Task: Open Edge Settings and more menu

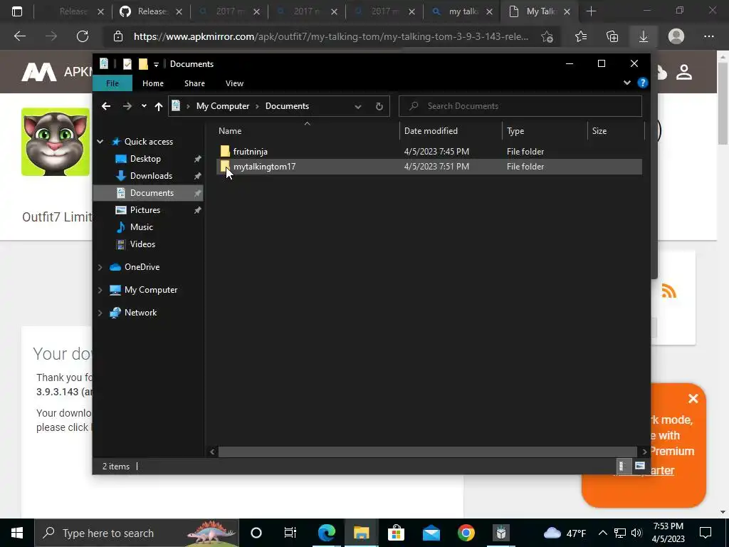Action: pyautogui.click(x=708, y=36)
